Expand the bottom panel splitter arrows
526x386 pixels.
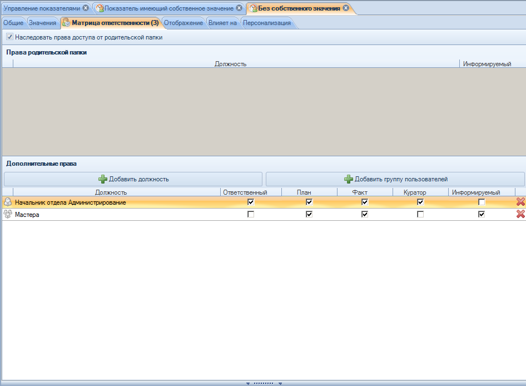[264, 383]
